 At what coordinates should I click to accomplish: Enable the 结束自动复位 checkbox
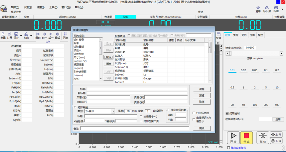[229, 148]
